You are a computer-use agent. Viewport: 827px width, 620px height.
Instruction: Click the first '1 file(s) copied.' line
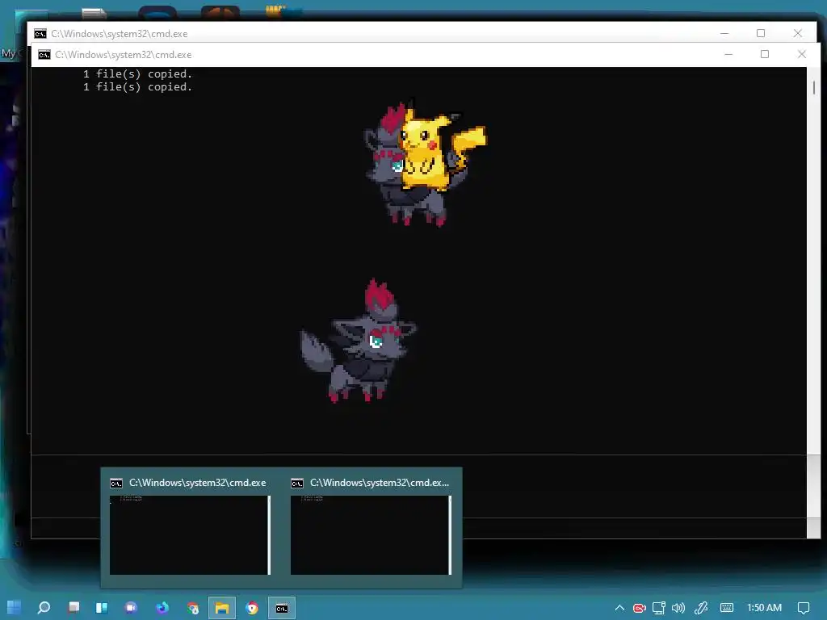tap(137, 73)
